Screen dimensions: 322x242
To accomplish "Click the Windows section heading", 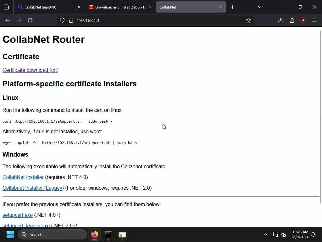I will pos(15,154).
